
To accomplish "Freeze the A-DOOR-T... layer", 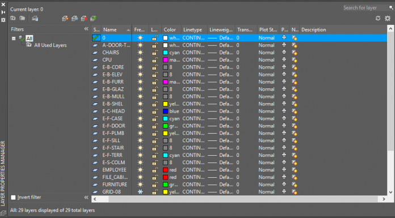I will 140,45.
